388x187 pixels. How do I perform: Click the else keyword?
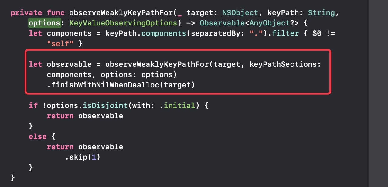38,137
